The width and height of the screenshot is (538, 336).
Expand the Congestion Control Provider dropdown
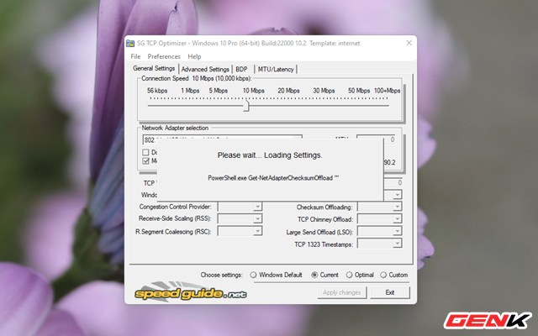[257, 207]
